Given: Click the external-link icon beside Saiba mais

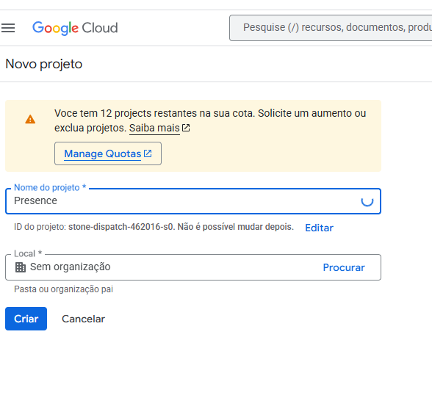Looking at the screenshot, I should (x=186, y=128).
